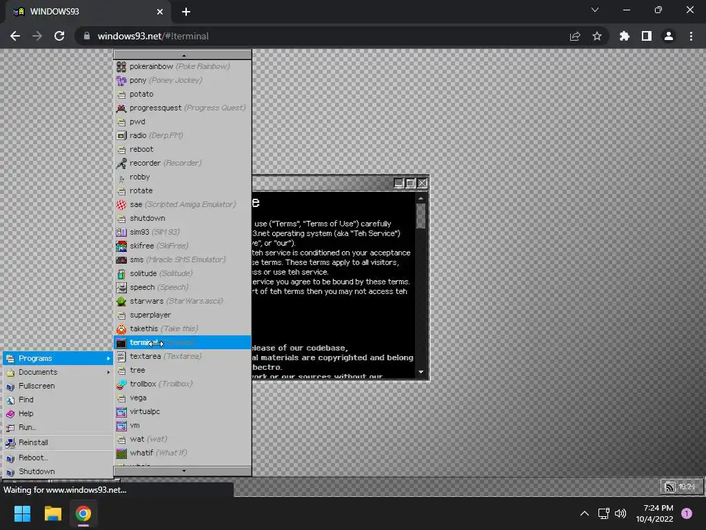706x530 pixels.
Task: Click the recorder microphone icon
Action: [121, 163]
